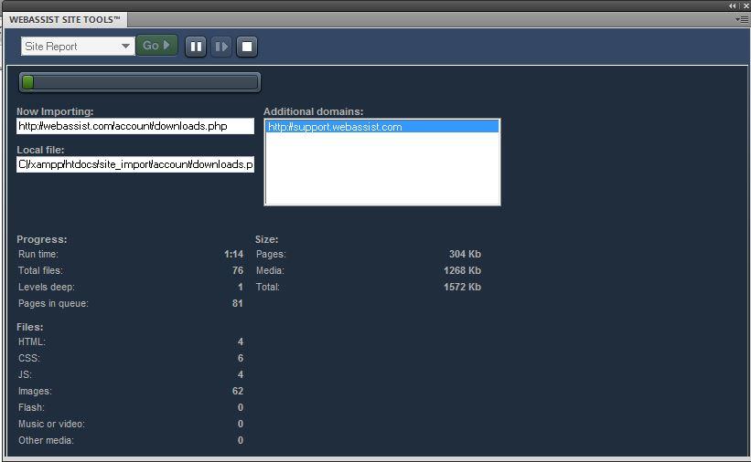Click the Music or video label
751x462 pixels.
pos(52,424)
